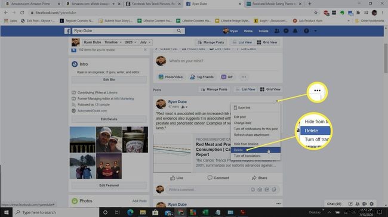This screenshot has height=217, width=388.
Task: Insert emoji in comment box
Action: pyautogui.click(x=252, y=190)
